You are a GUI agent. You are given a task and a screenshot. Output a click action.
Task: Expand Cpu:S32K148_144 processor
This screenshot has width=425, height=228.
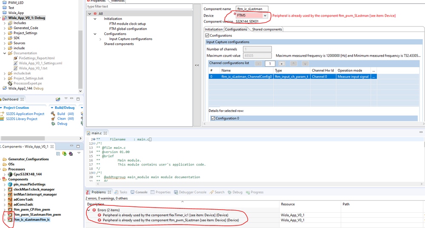pyautogui.click(x=5, y=174)
